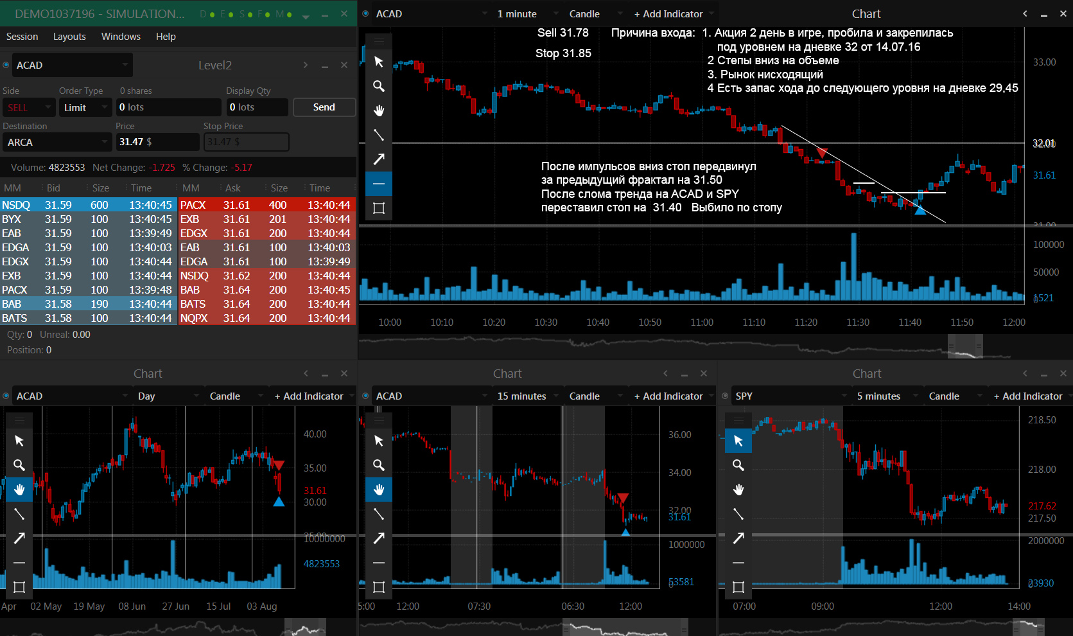Open the Windows menu
This screenshot has width=1073, height=636.
point(121,37)
